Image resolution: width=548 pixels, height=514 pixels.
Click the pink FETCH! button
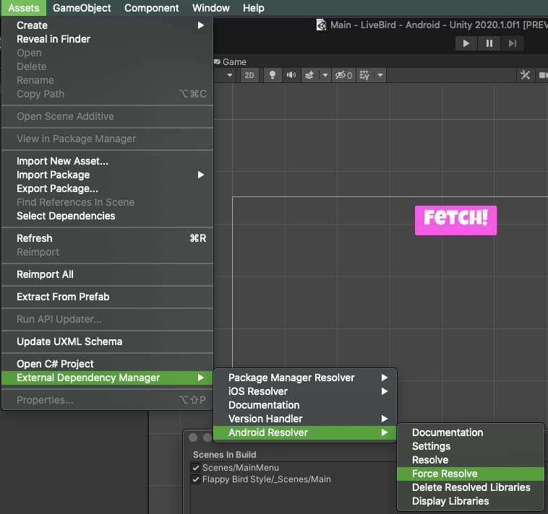[x=455, y=220]
